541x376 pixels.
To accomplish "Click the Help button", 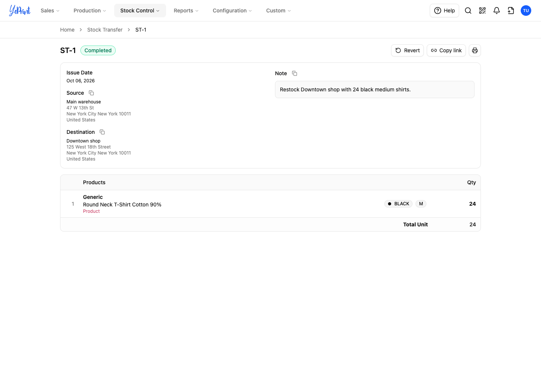I will pyautogui.click(x=444, y=11).
